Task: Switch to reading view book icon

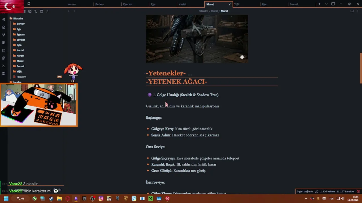Action: [352, 11]
